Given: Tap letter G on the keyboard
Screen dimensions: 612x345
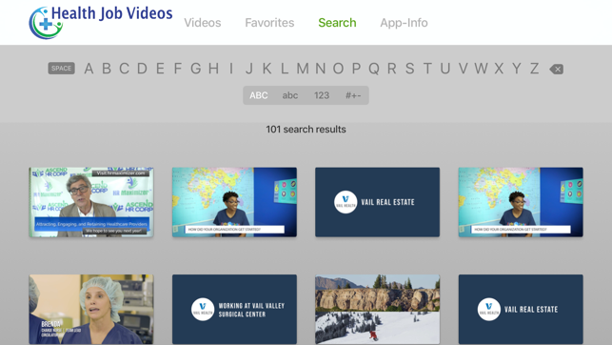Looking at the screenshot, I should tap(195, 69).
